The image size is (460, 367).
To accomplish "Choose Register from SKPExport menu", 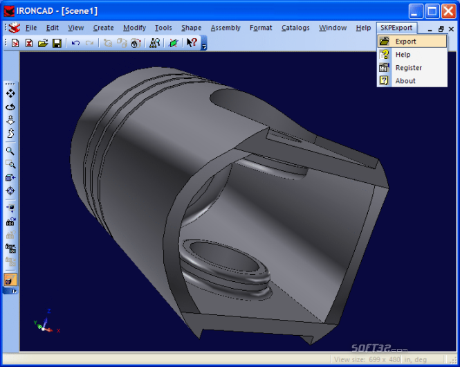I will (x=412, y=68).
